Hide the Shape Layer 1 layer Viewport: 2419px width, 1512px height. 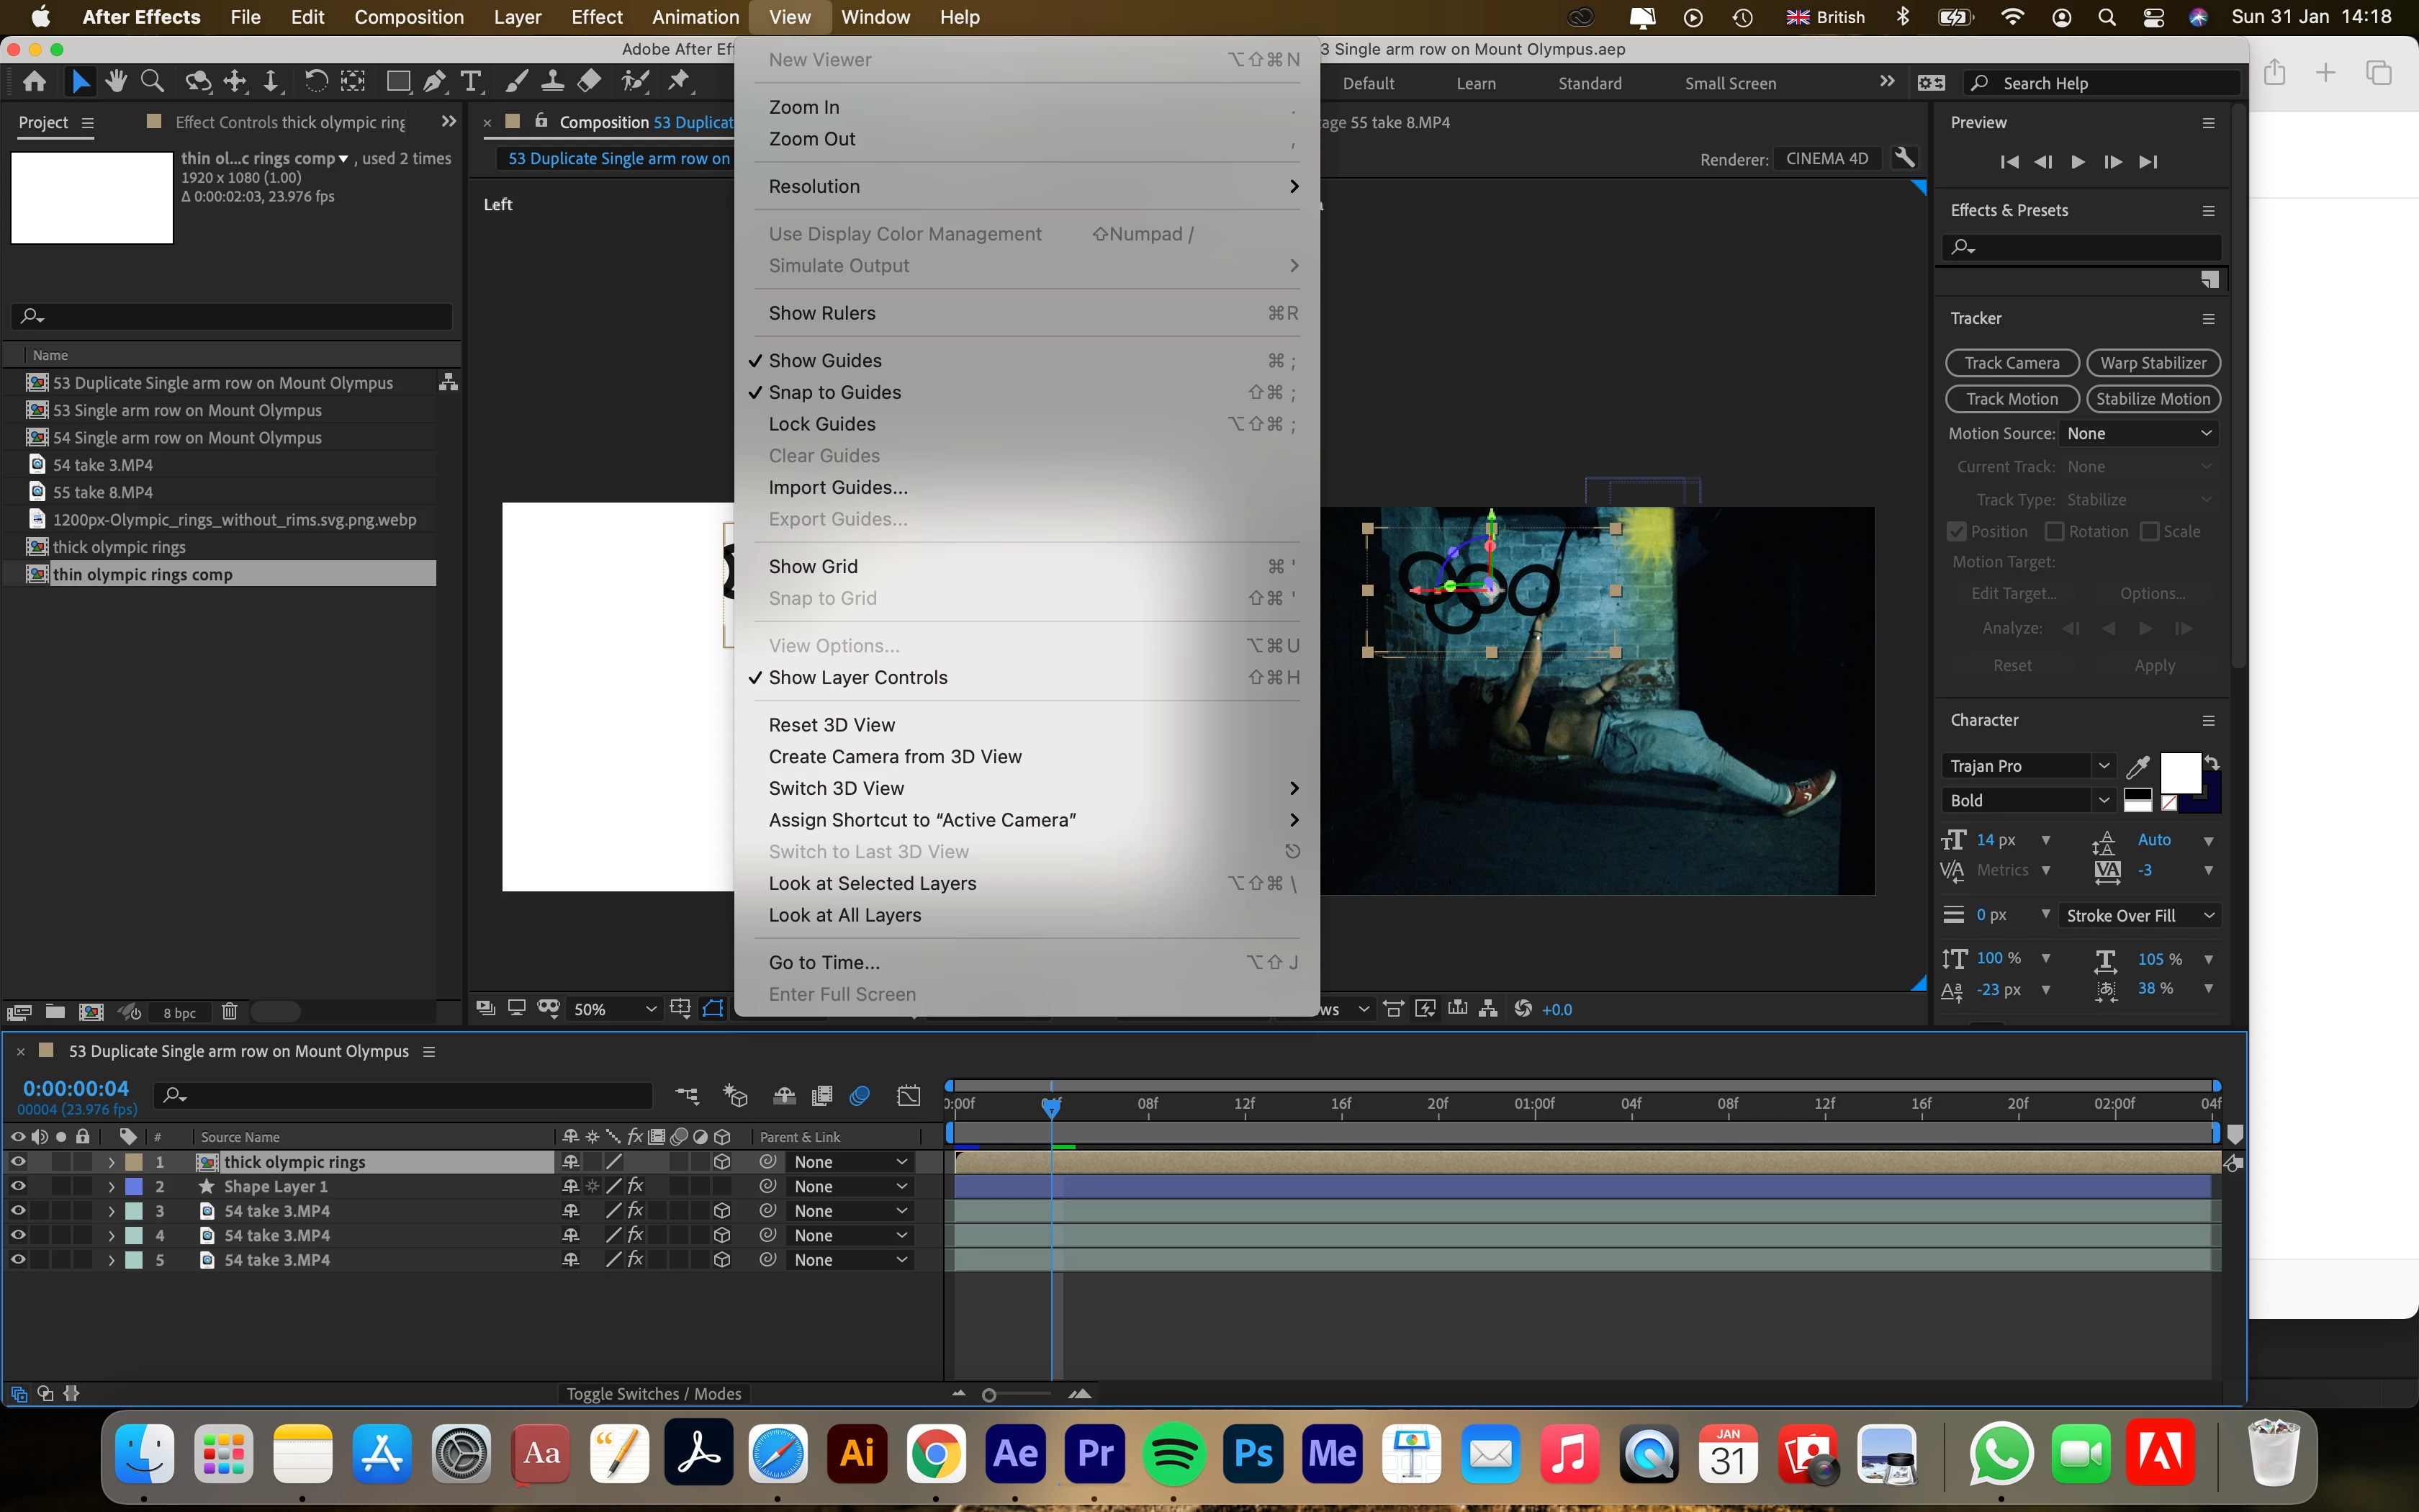point(18,1186)
